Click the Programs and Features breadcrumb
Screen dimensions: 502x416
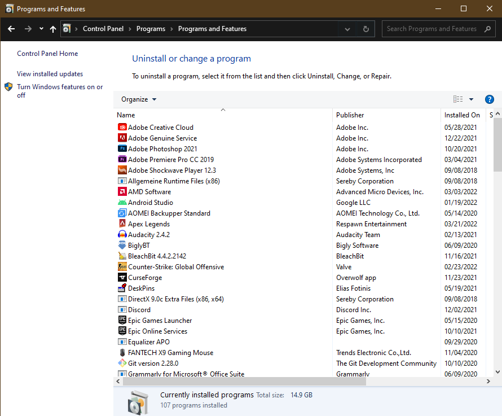[212, 29]
